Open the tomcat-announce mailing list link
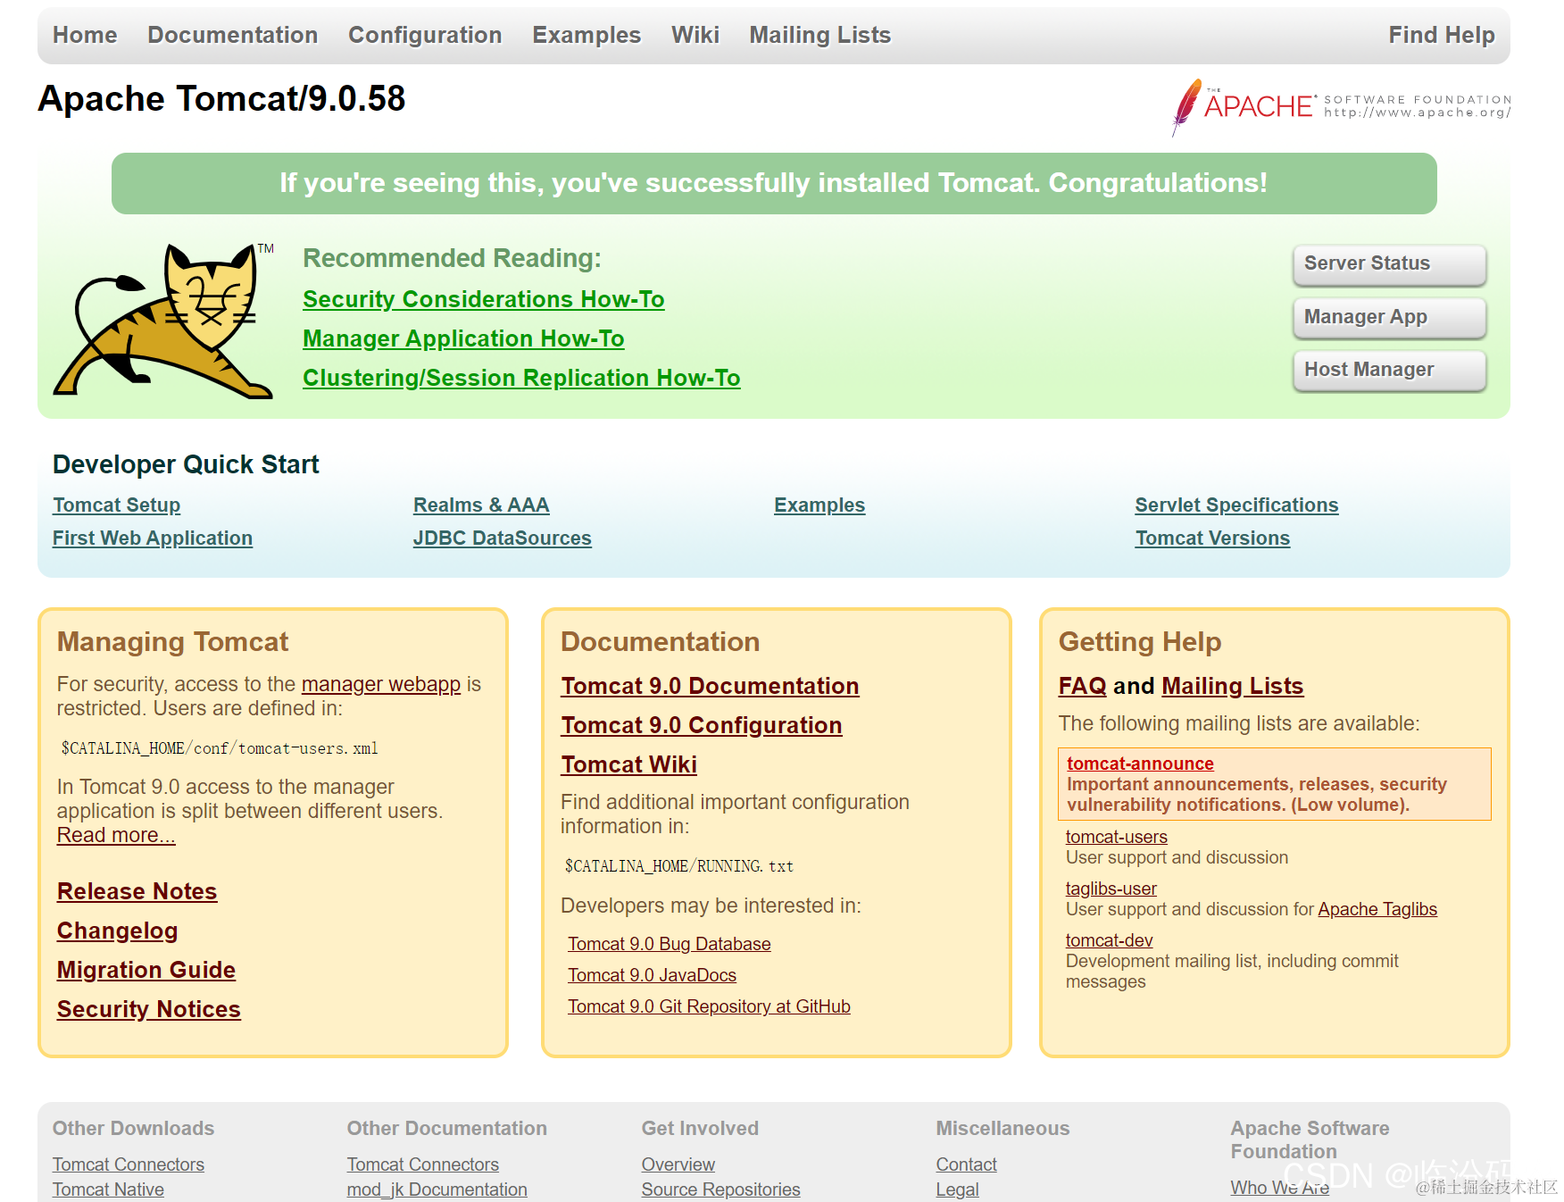 pos(1140,764)
